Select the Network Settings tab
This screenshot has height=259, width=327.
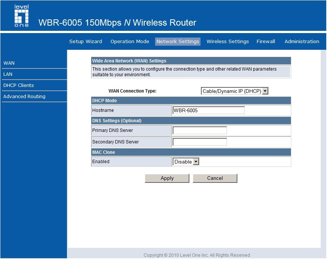click(178, 42)
